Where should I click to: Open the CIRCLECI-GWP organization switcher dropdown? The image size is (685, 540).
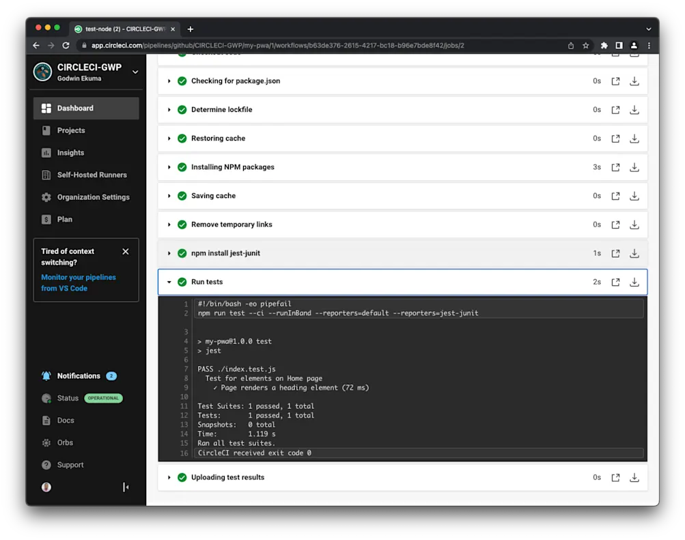pyautogui.click(x=135, y=72)
